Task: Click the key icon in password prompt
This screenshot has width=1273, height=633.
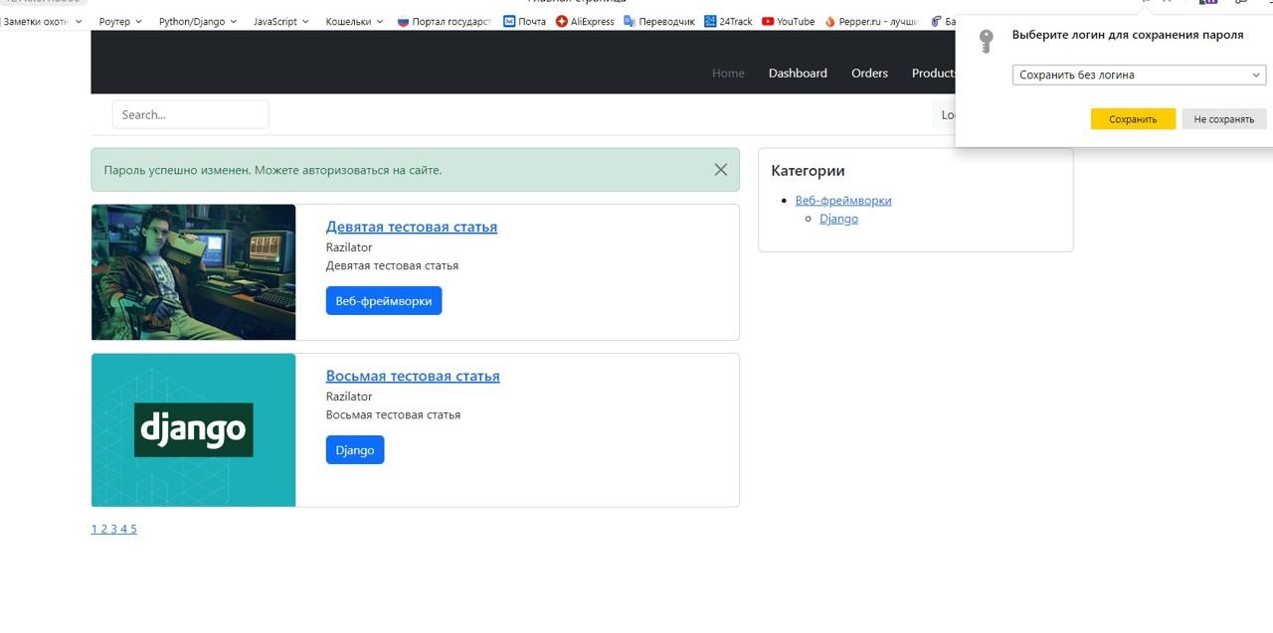Action: pos(986,42)
